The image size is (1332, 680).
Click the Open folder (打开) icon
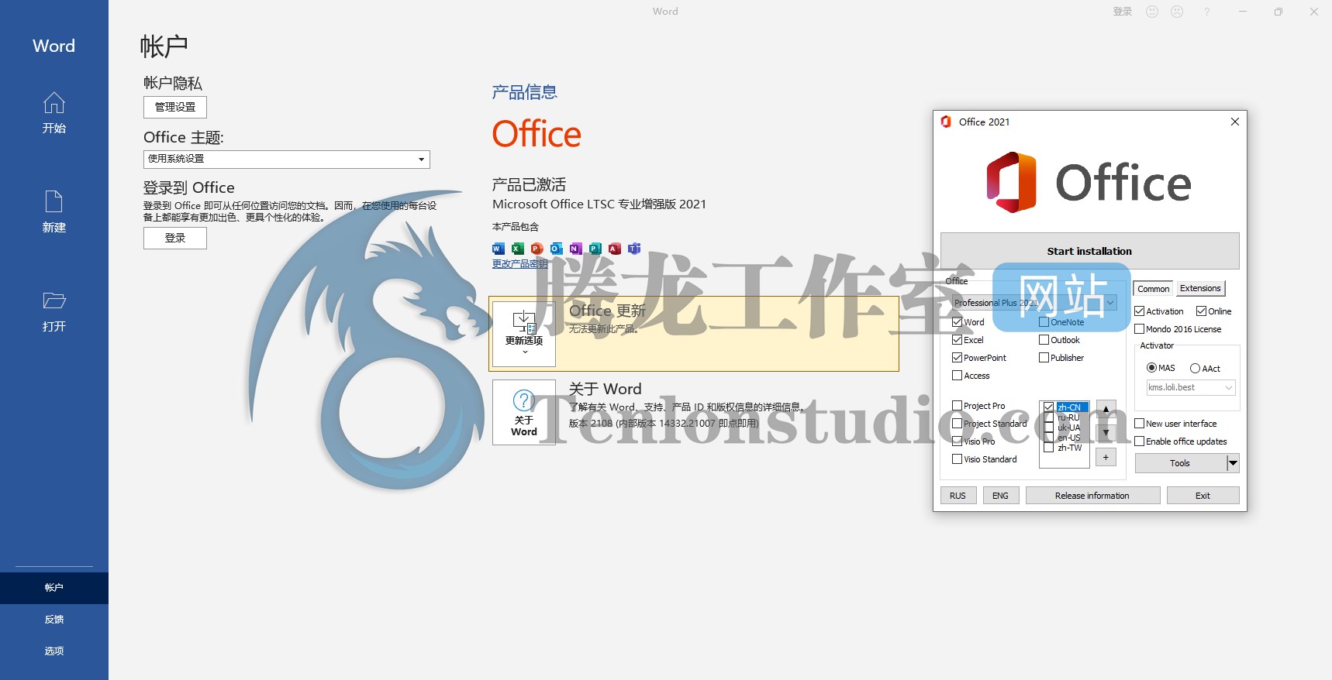[54, 301]
